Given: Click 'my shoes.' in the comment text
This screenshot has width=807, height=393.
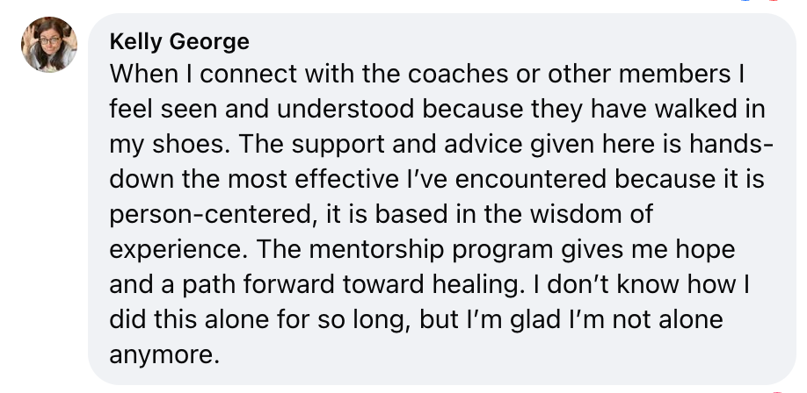Looking at the screenshot, I should 170,145.
